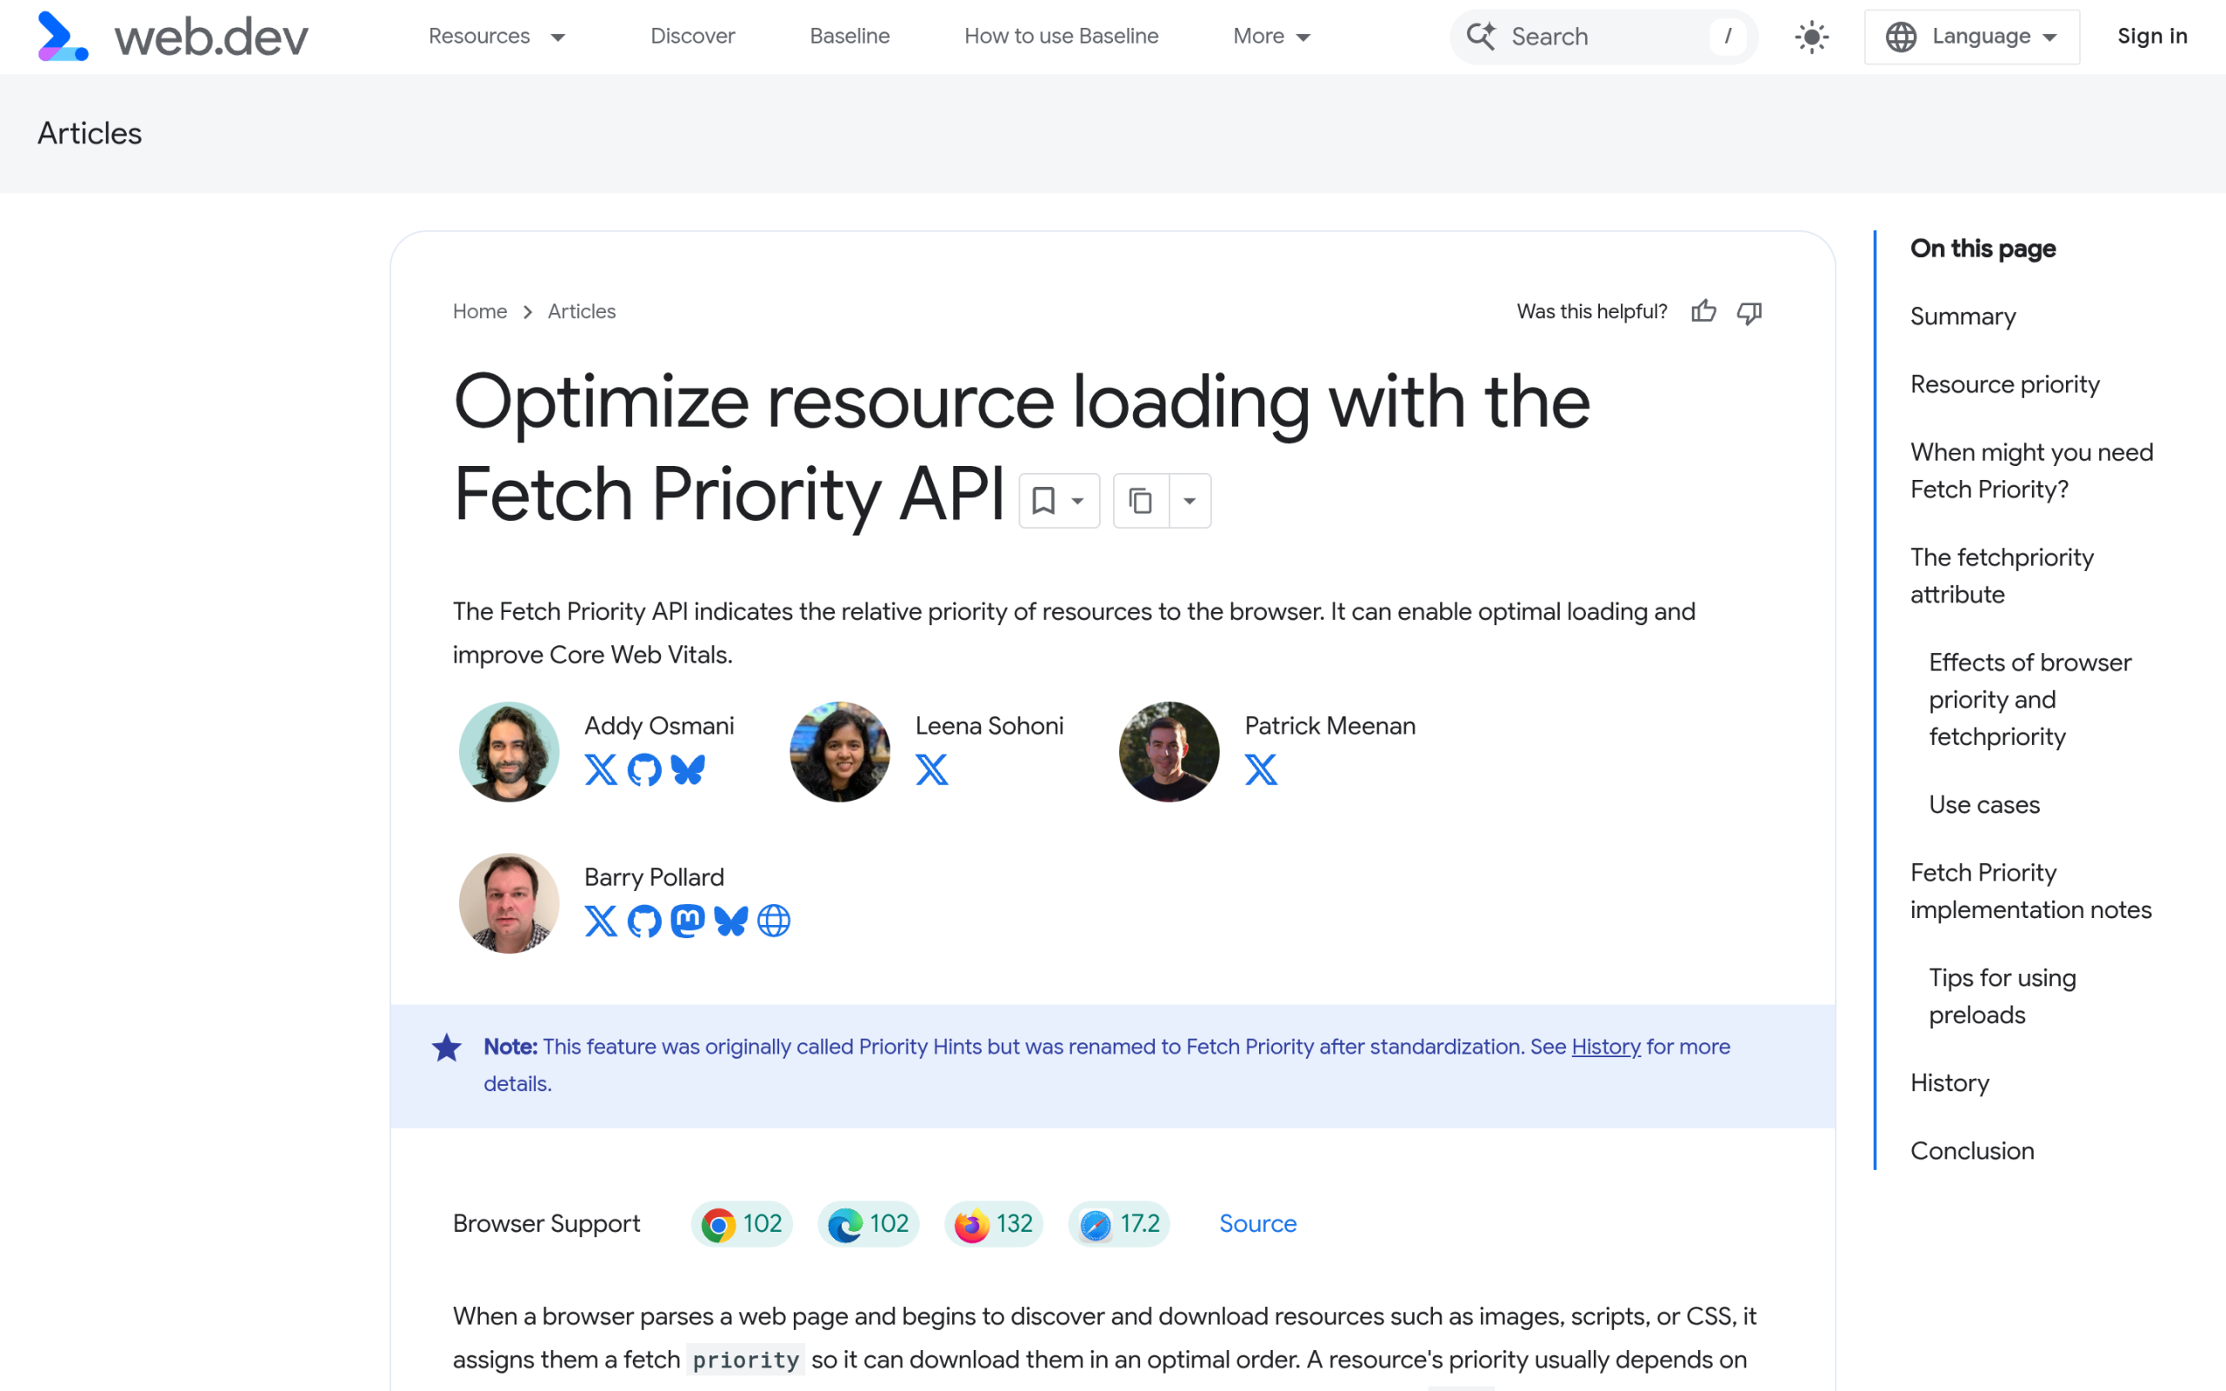Click the globe icon in Language button

point(1901,37)
